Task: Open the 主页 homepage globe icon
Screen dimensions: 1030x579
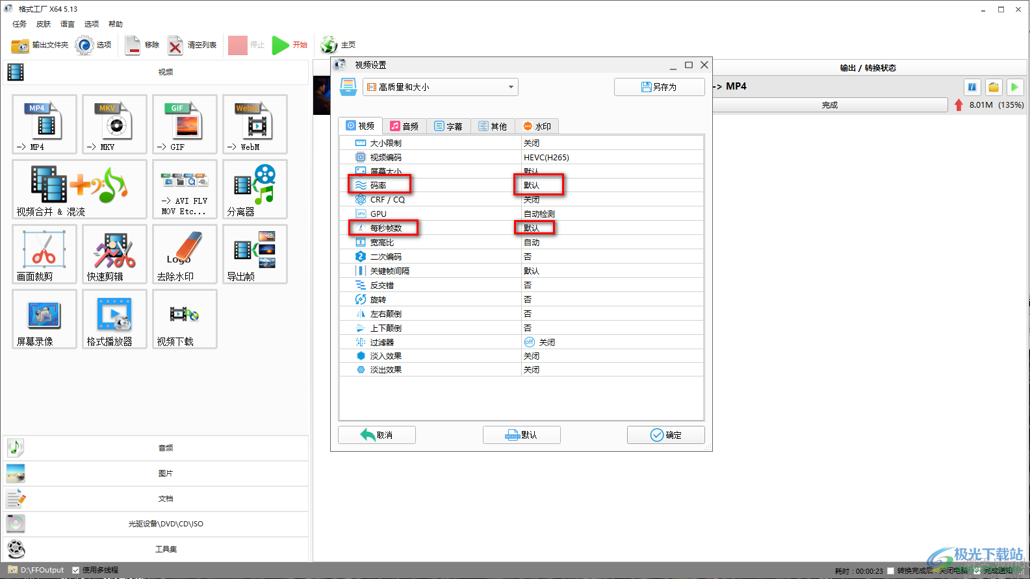Action: tap(329, 45)
